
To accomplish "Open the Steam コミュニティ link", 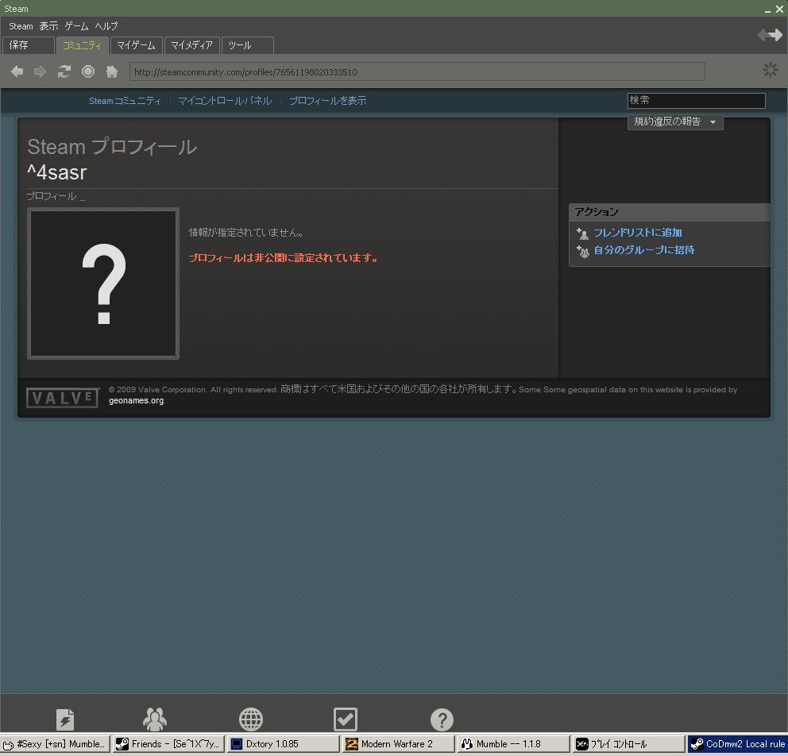I will (126, 101).
